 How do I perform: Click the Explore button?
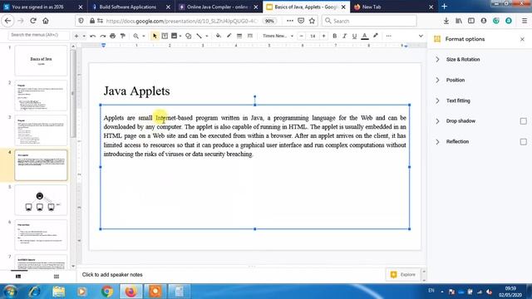(x=403, y=275)
